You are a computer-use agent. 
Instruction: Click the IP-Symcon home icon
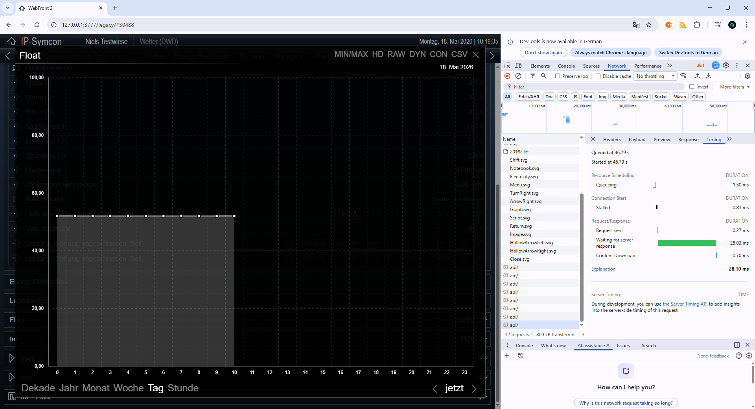tap(11, 41)
